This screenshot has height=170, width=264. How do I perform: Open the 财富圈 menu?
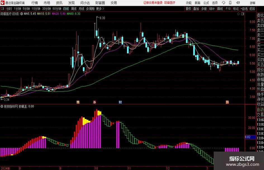click(x=100, y=3)
